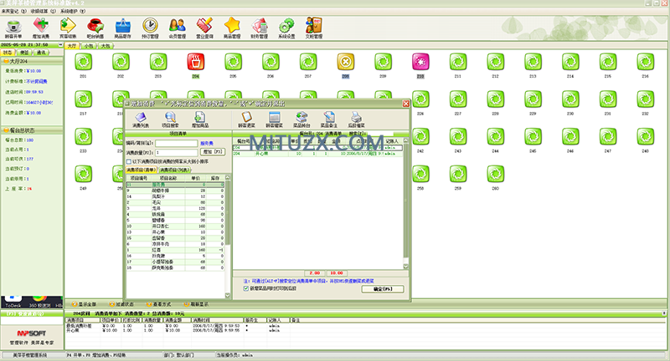Toggle the sort-by-frequency checkbox under quantity field
This screenshot has height=361, width=670.
[129, 161]
